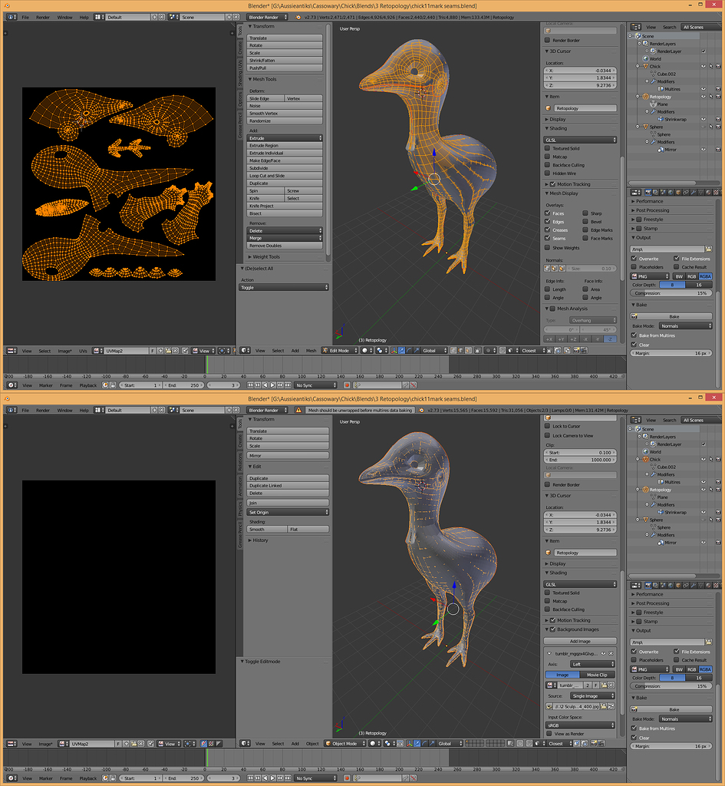Enable Matcap checkbox in bottom window

[548, 601]
